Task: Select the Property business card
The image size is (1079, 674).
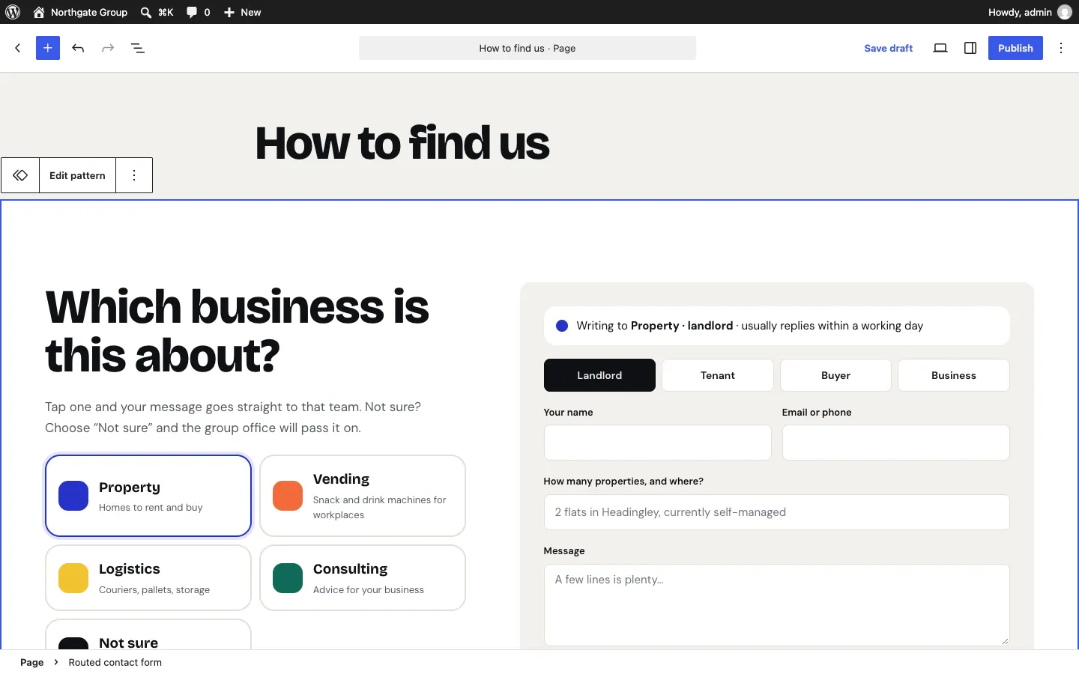Action: (148, 496)
